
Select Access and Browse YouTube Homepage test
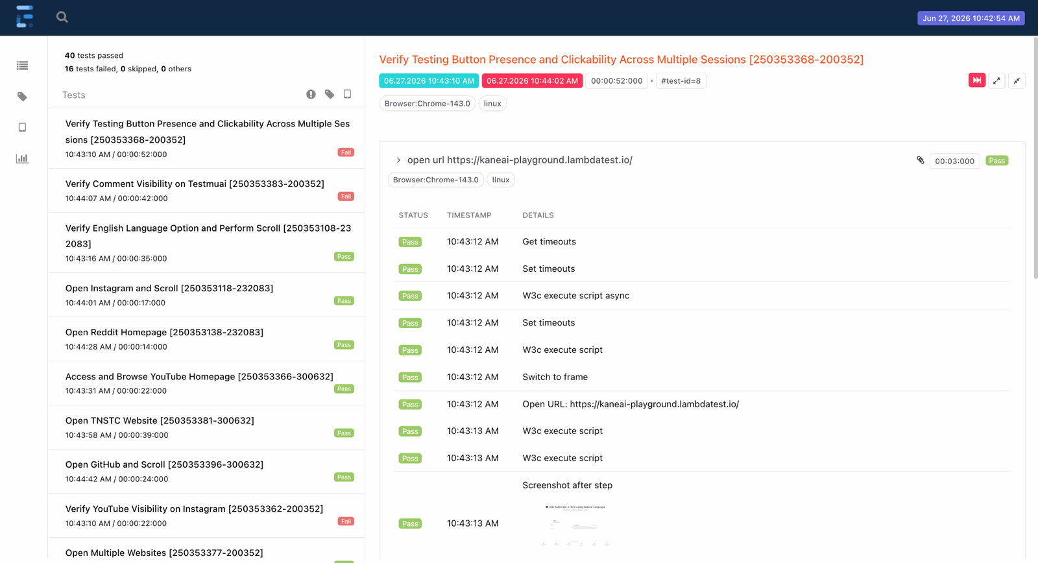pos(206,383)
